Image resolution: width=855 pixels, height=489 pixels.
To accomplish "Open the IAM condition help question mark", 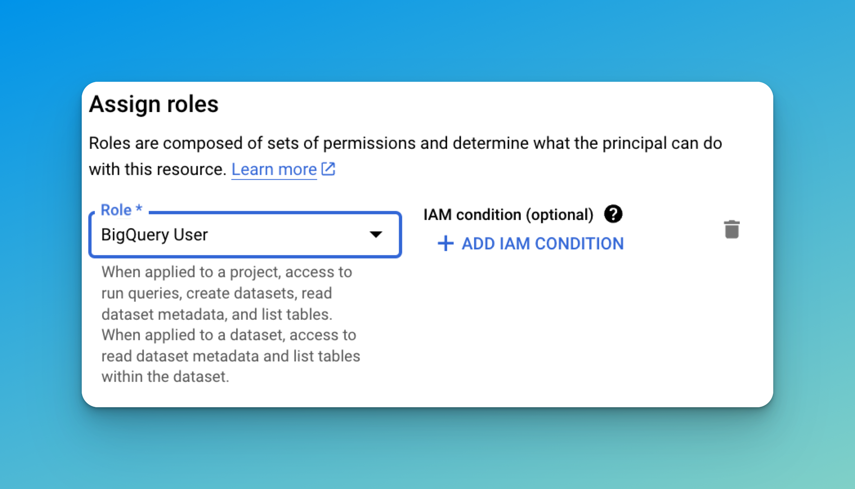I will pyautogui.click(x=613, y=214).
